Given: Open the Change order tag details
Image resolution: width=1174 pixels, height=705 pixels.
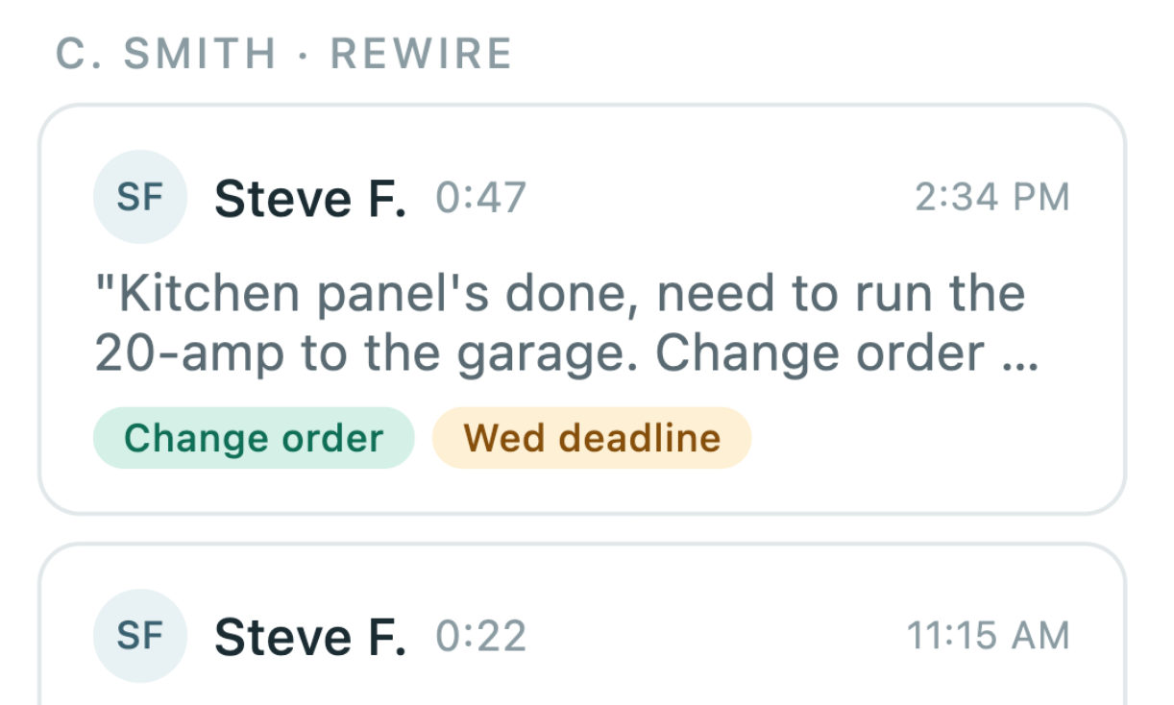Looking at the screenshot, I should (254, 438).
